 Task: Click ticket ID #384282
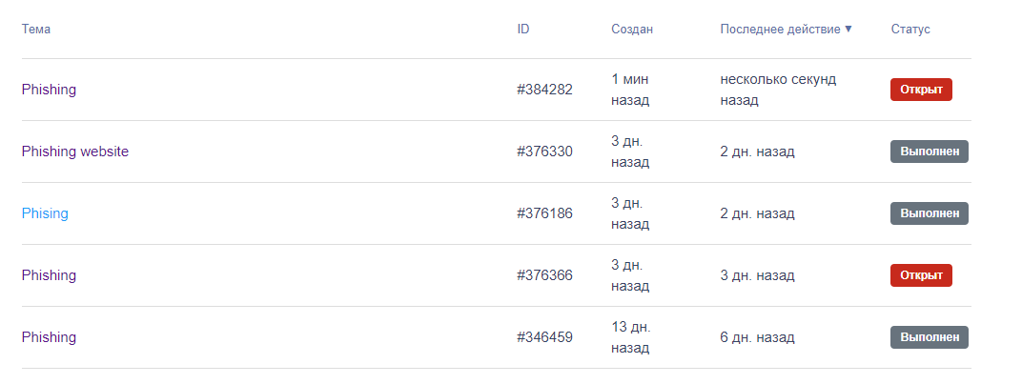[x=544, y=90]
